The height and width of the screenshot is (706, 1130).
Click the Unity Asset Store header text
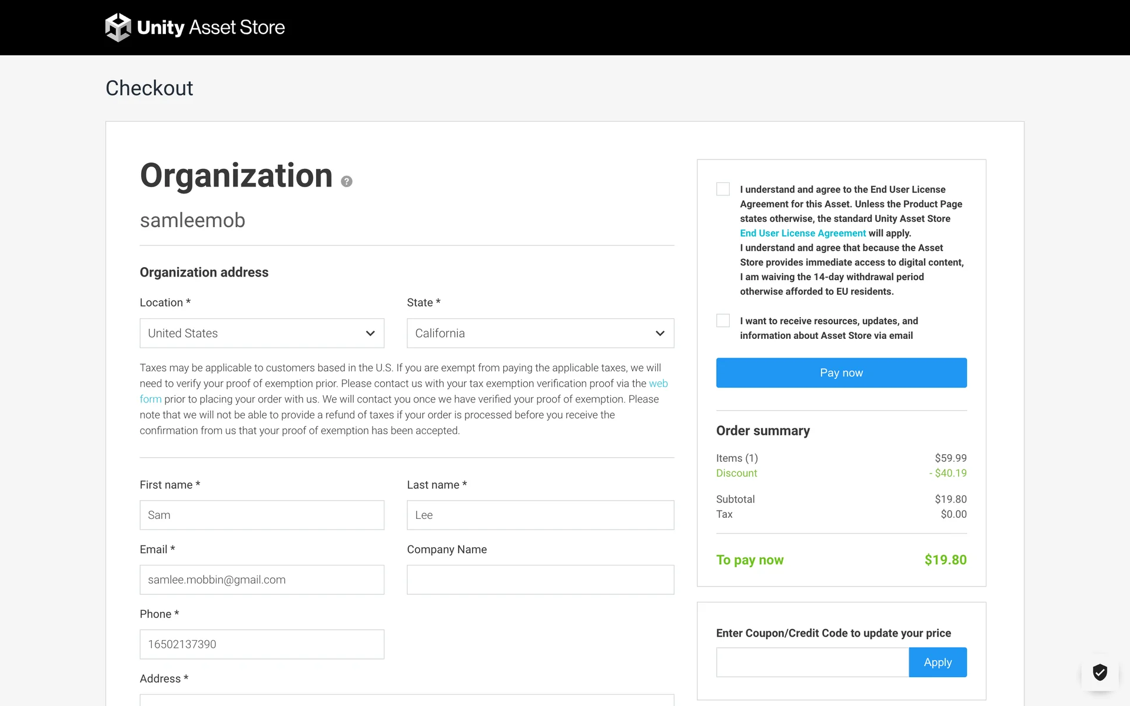[211, 28]
